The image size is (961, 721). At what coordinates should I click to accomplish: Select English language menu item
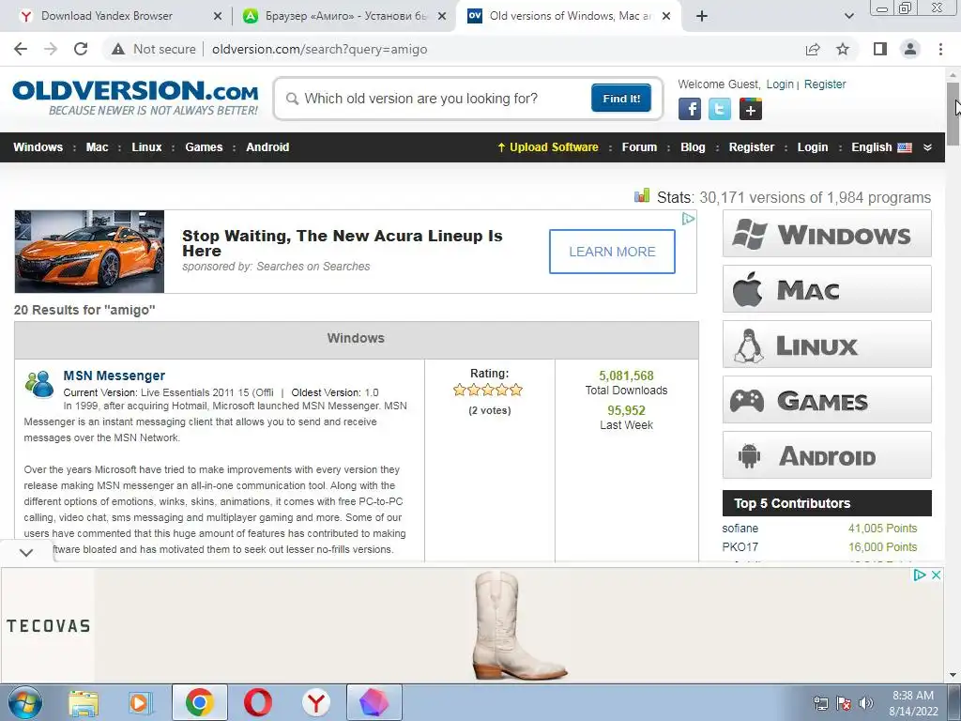pyautogui.click(x=880, y=147)
